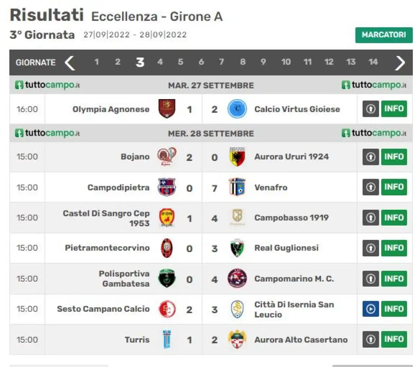Select giornata 4 in the round bar
The image size is (420, 367).
(160, 62)
